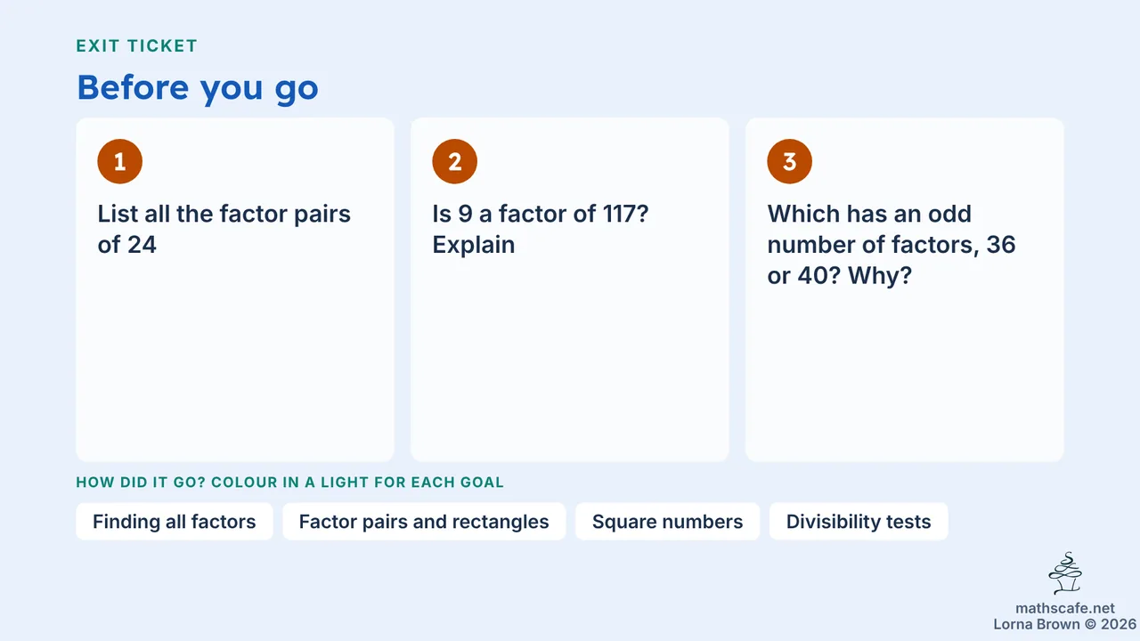Click the orange number 3 badge
The width and height of the screenshot is (1140, 641).
790,161
